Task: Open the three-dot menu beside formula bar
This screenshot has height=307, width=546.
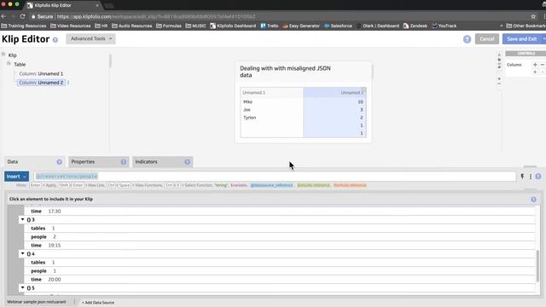Action: pos(531,177)
